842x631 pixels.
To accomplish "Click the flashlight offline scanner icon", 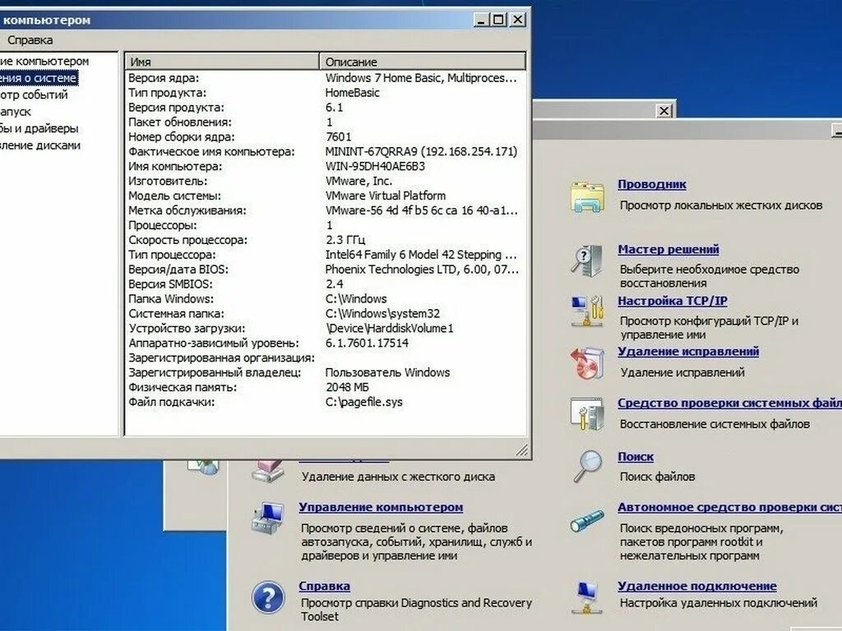I will point(587,520).
